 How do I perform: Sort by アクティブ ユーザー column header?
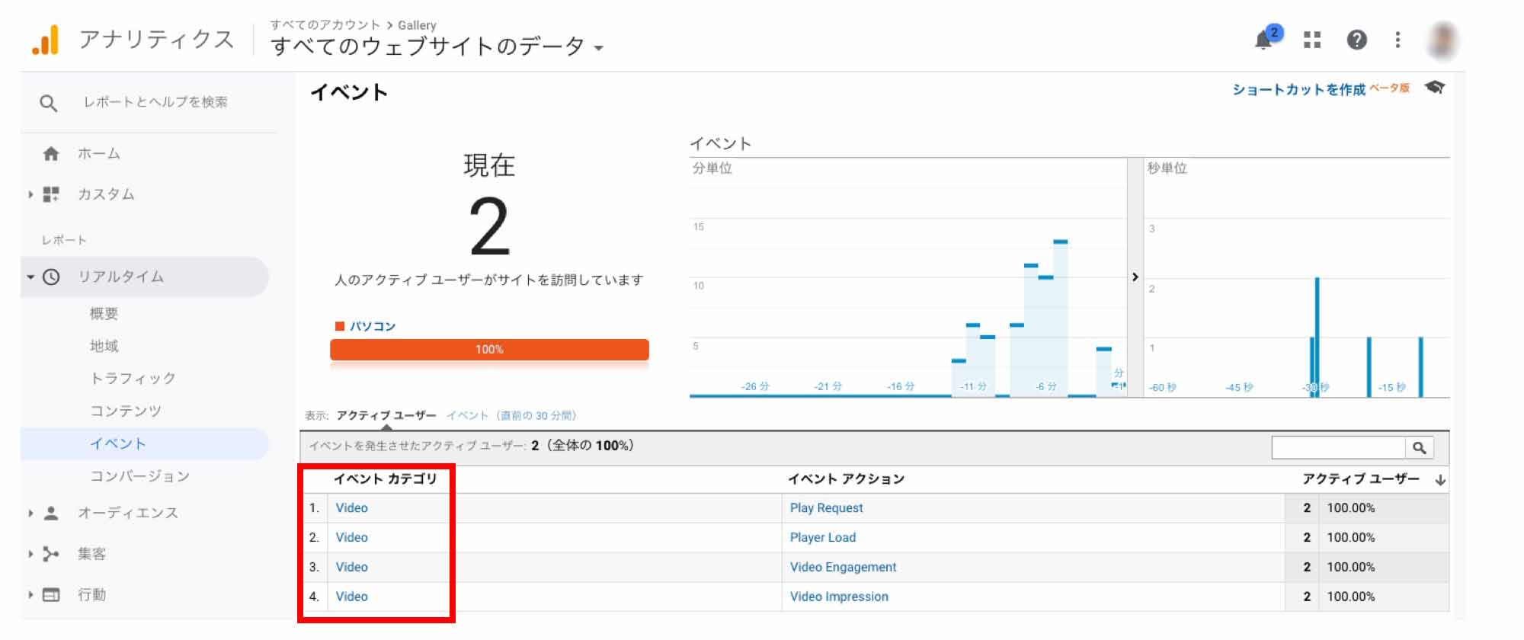pos(1360,479)
